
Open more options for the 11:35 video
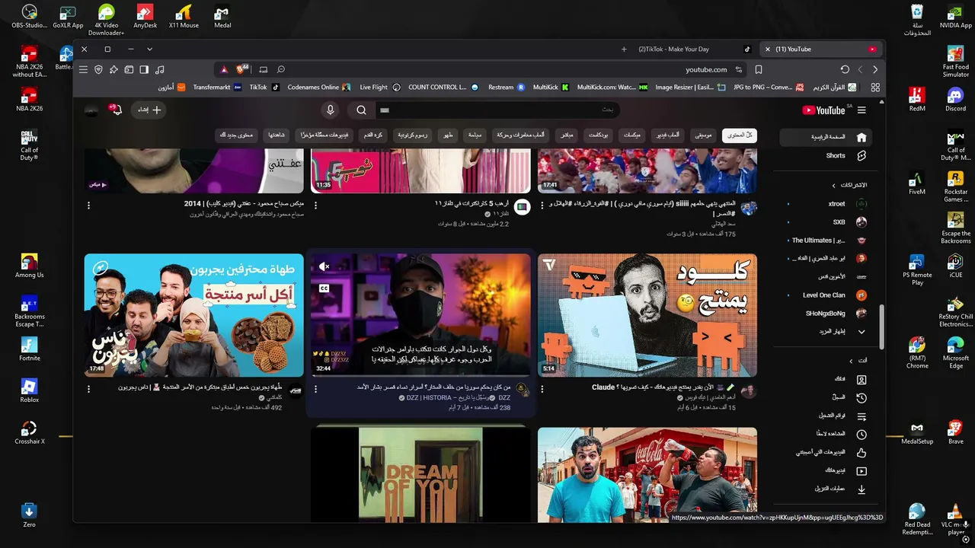coord(316,205)
